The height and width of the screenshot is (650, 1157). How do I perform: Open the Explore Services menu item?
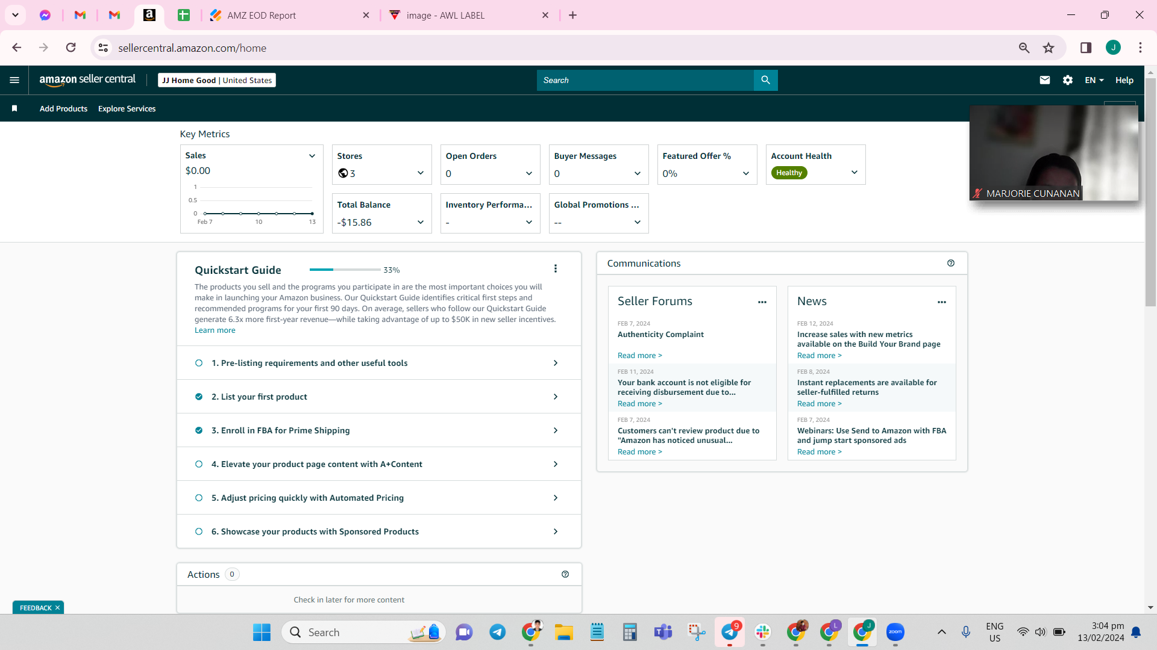[x=127, y=108]
